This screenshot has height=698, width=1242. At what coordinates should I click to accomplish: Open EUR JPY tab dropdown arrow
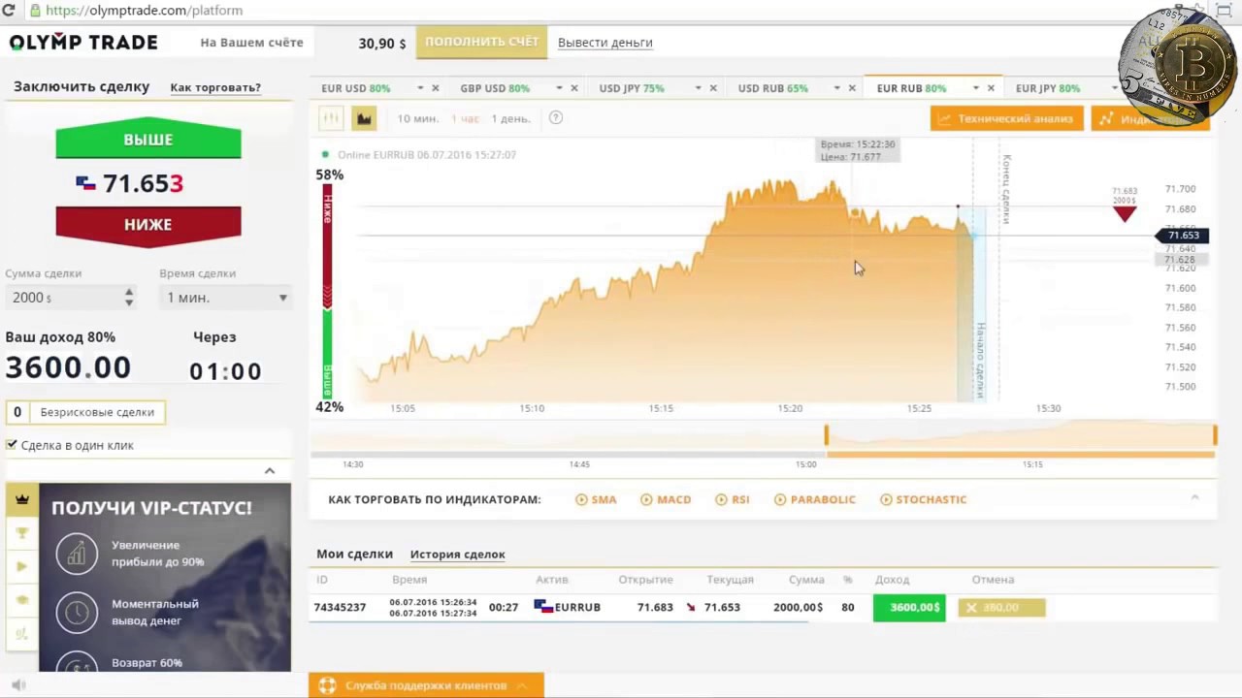click(x=1114, y=88)
